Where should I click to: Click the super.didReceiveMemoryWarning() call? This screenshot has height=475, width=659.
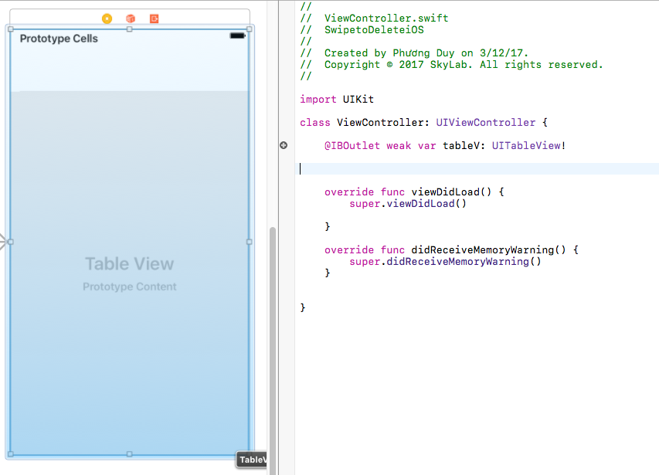[445, 262]
